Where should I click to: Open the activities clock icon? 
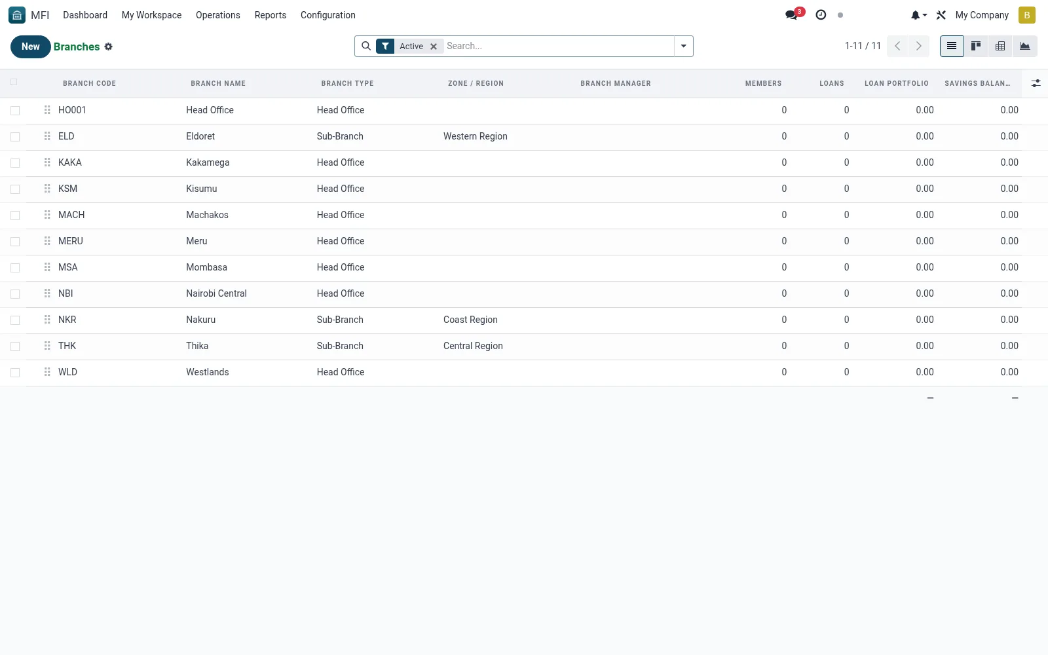click(x=821, y=15)
